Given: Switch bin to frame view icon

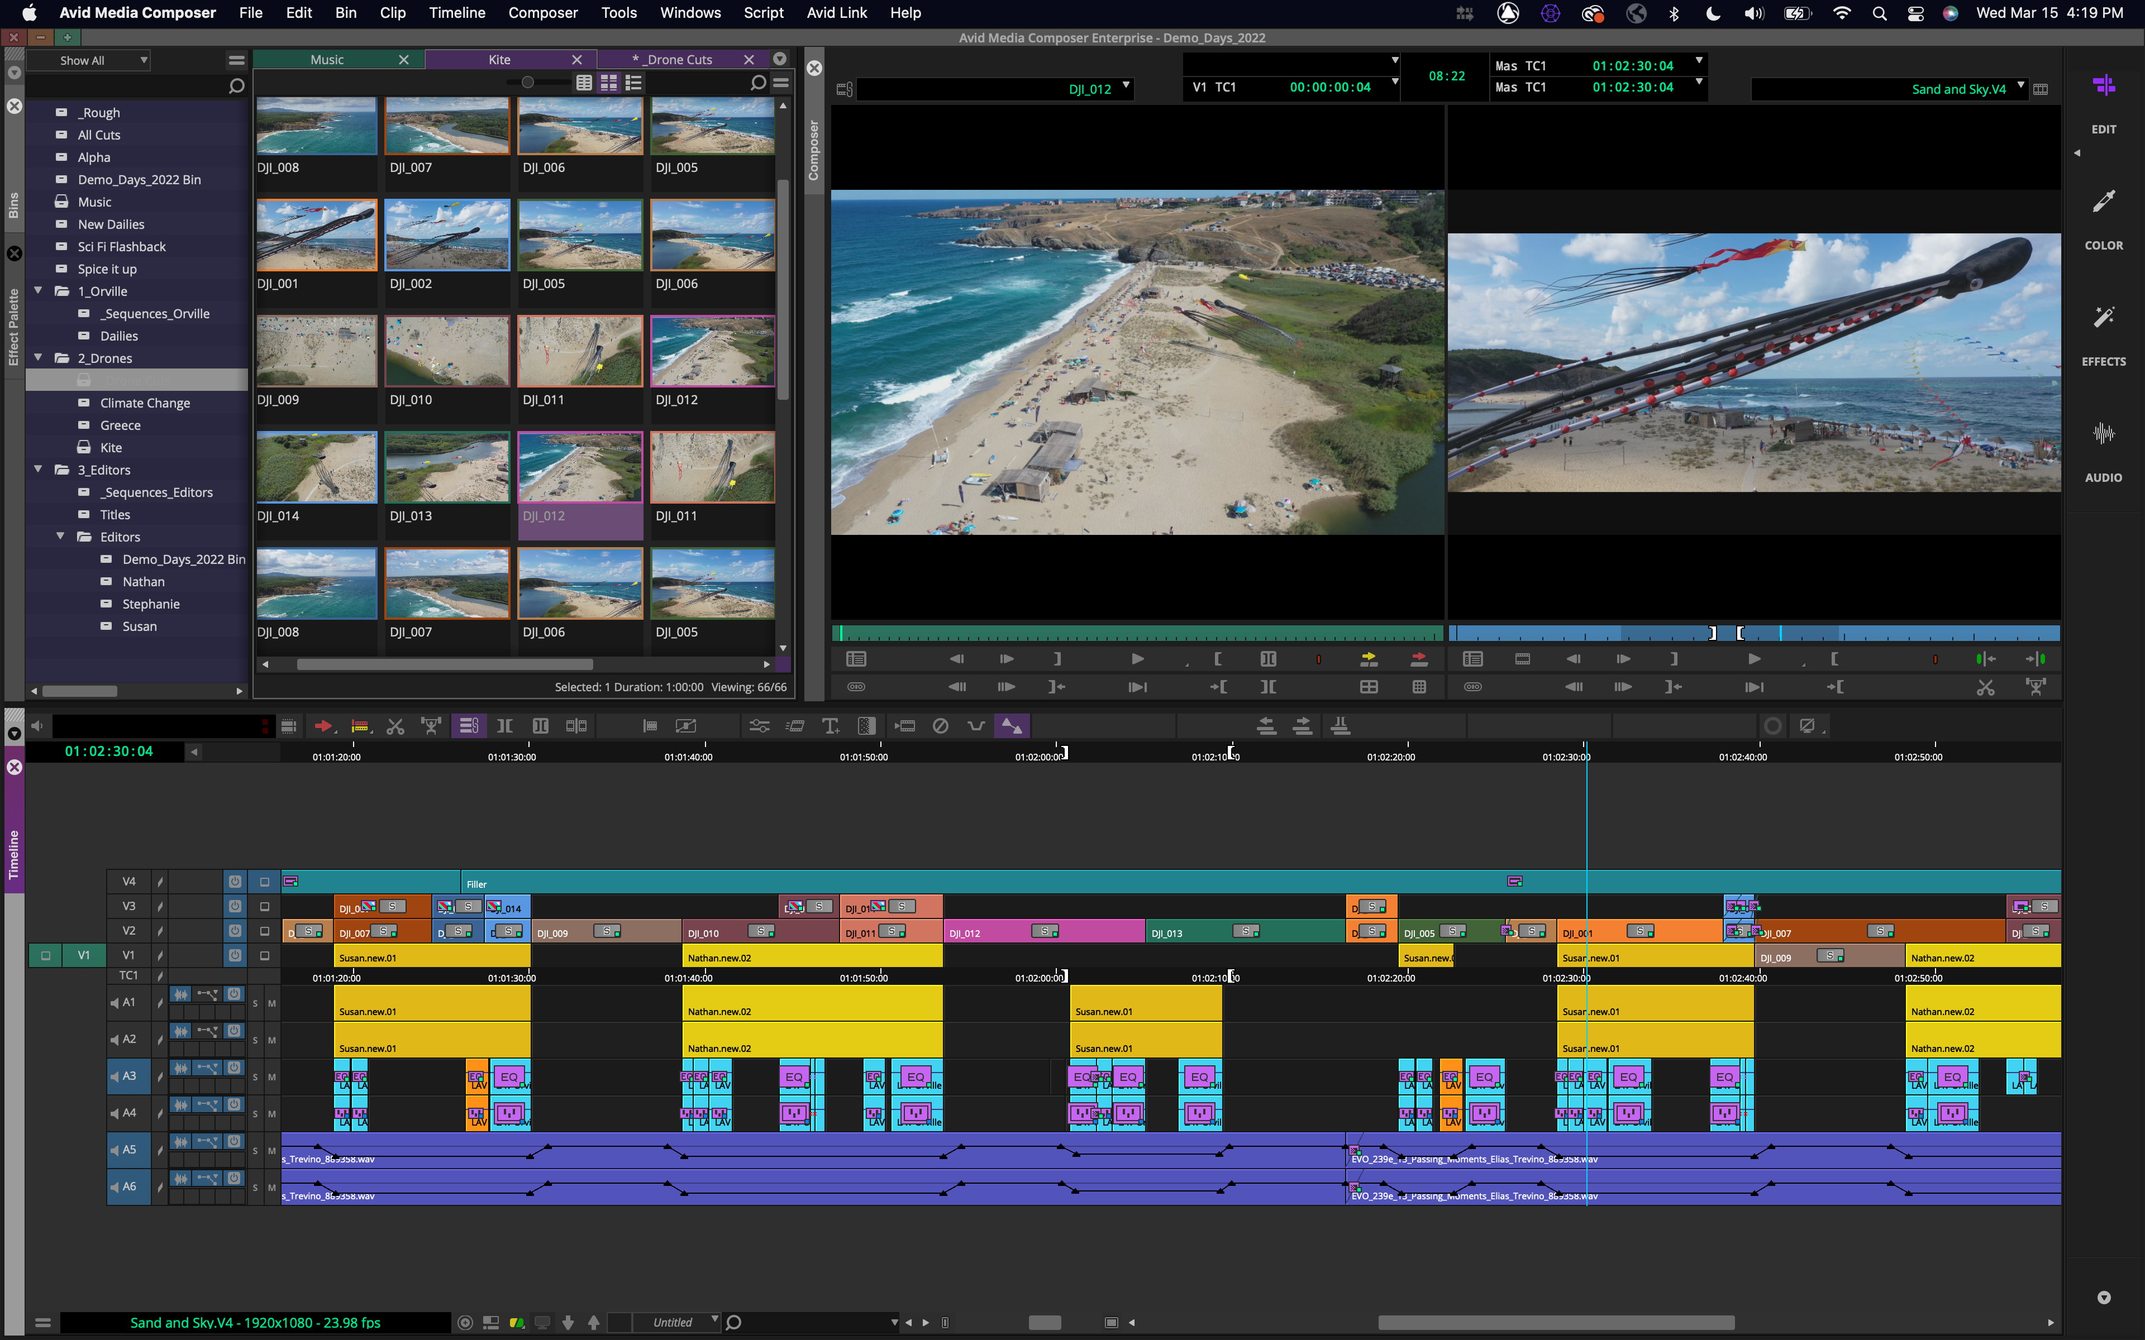Looking at the screenshot, I should tap(609, 83).
